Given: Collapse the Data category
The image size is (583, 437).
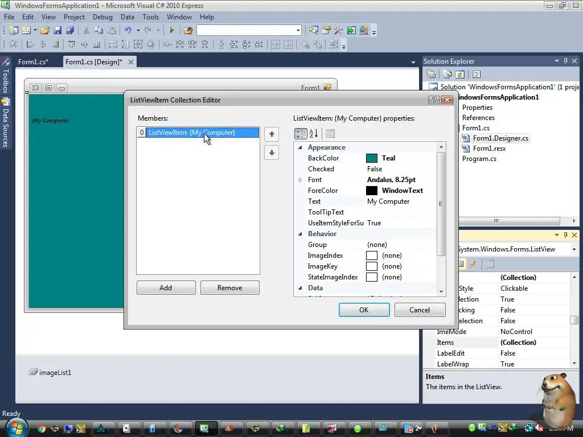Looking at the screenshot, I should click(301, 288).
